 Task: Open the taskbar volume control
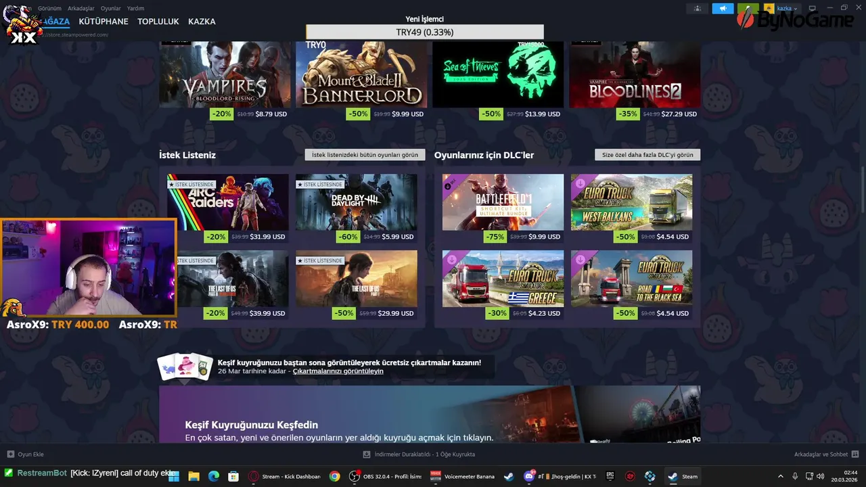point(821,476)
